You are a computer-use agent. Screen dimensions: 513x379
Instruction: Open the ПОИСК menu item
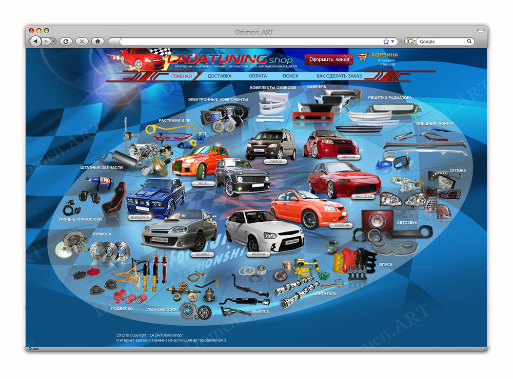click(290, 76)
